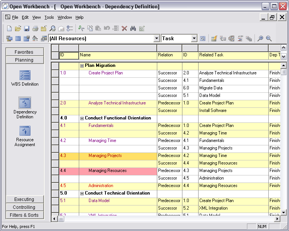Click the Zoom In magnifier icon
The height and width of the screenshot is (231, 289).
260,38
